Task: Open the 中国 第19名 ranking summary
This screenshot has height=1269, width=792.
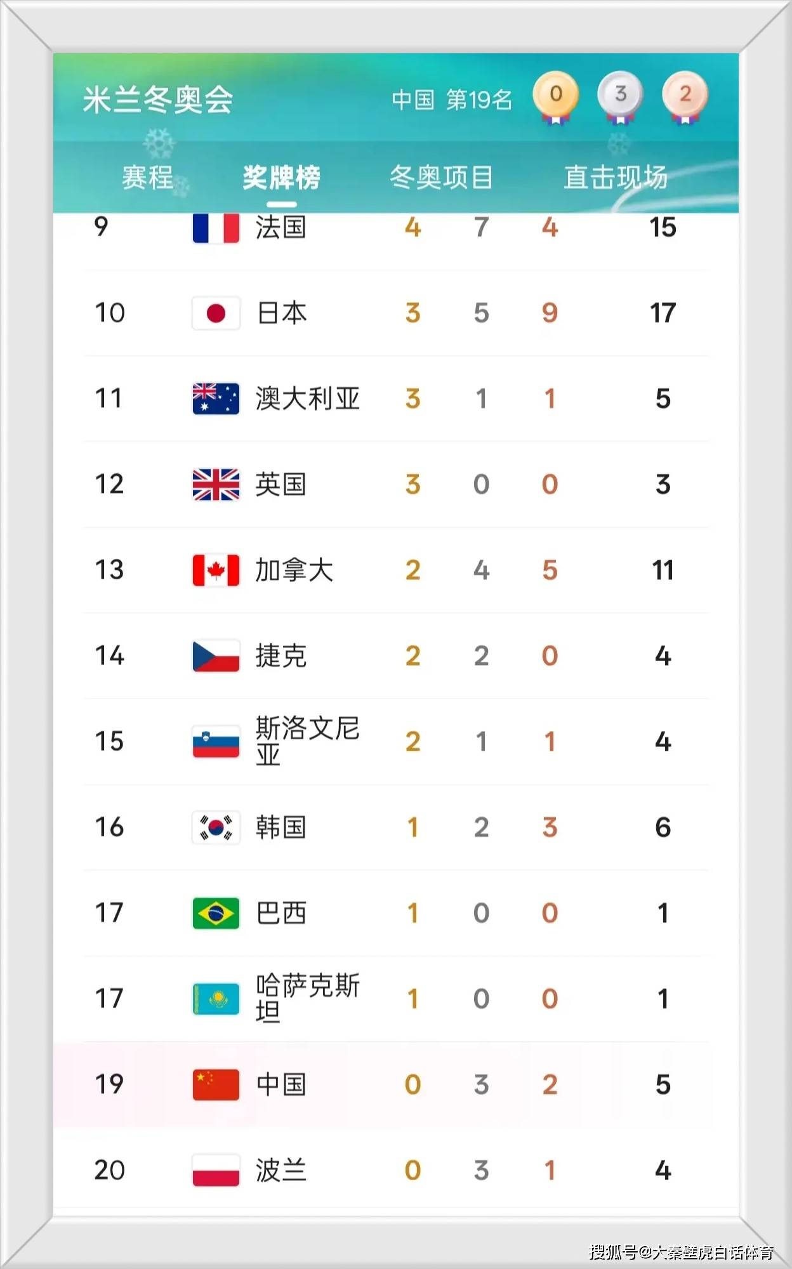Action: coord(451,100)
